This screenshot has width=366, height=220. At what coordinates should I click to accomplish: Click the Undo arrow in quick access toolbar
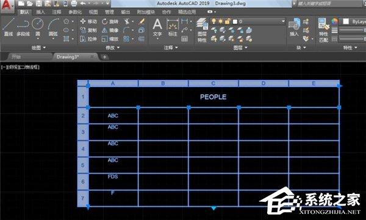pyautogui.click(x=82, y=3)
